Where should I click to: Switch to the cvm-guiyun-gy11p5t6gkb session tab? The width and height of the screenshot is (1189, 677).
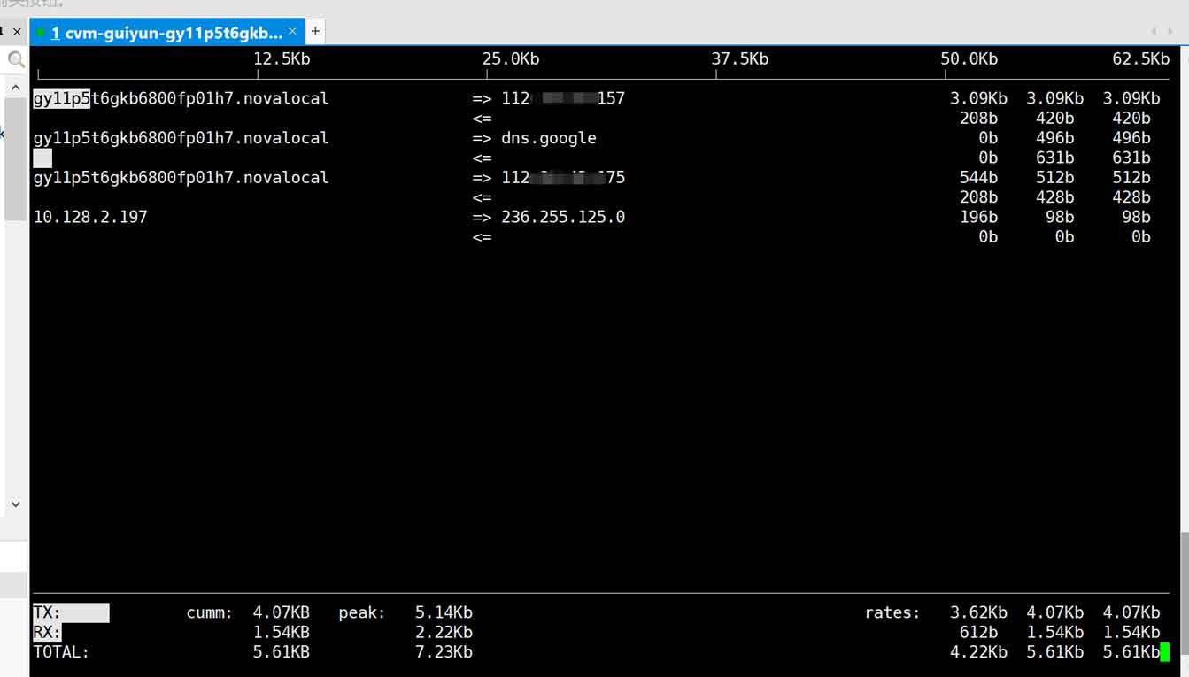(166, 33)
